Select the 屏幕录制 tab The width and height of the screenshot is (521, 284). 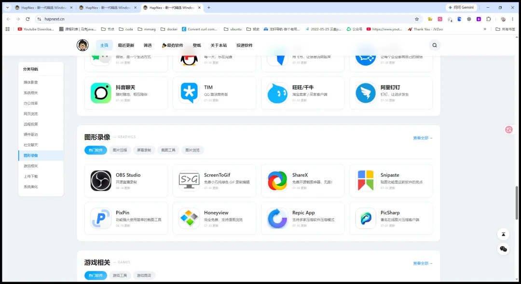click(x=144, y=150)
